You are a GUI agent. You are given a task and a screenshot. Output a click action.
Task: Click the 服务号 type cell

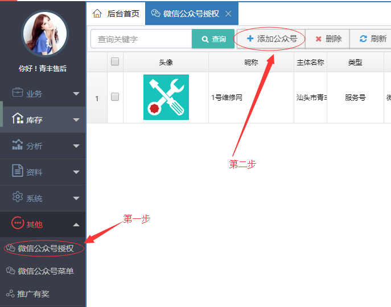click(x=355, y=97)
